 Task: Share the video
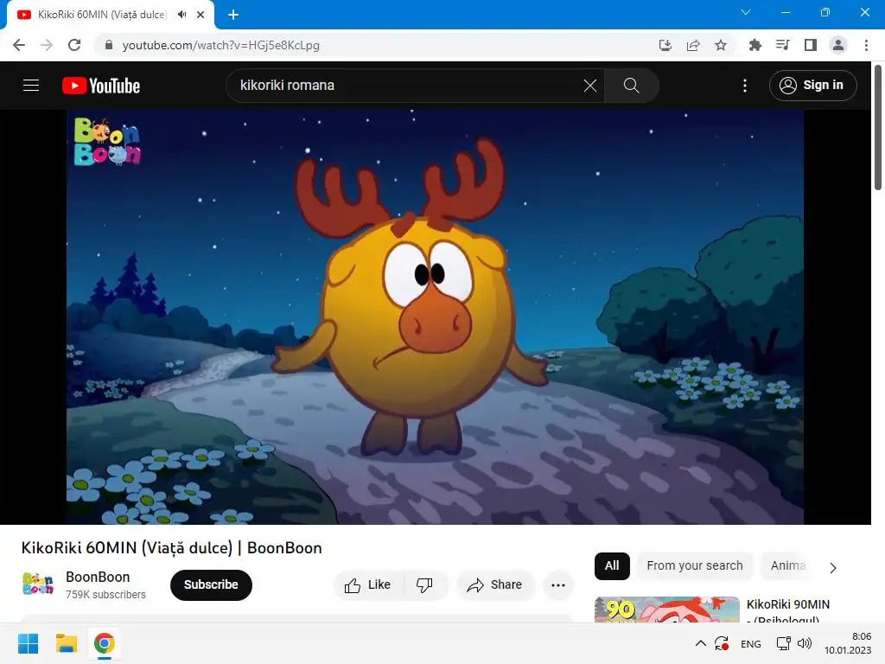point(493,585)
